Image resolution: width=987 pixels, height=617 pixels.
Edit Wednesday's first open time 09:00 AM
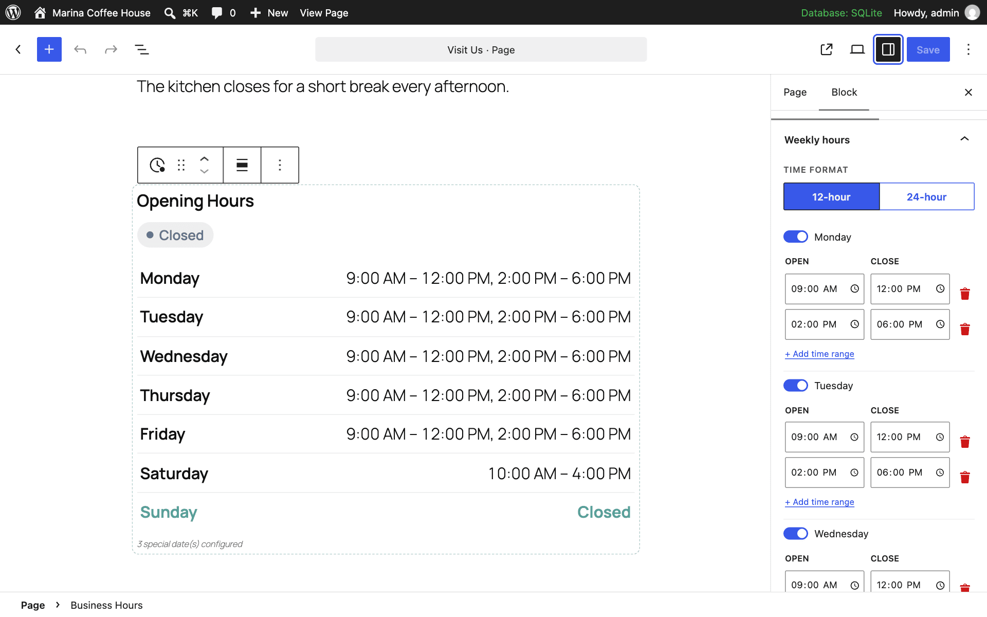click(824, 581)
